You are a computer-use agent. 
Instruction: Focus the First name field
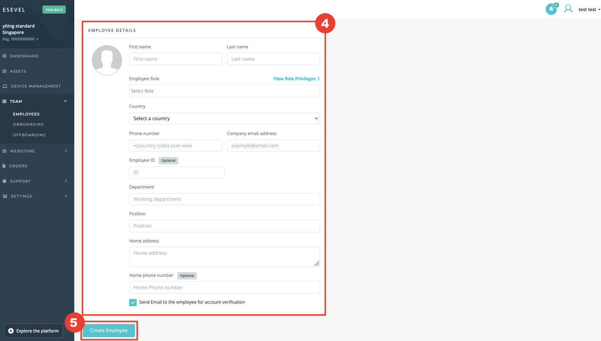point(175,59)
